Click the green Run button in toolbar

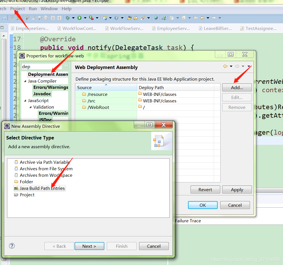point(79,18)
